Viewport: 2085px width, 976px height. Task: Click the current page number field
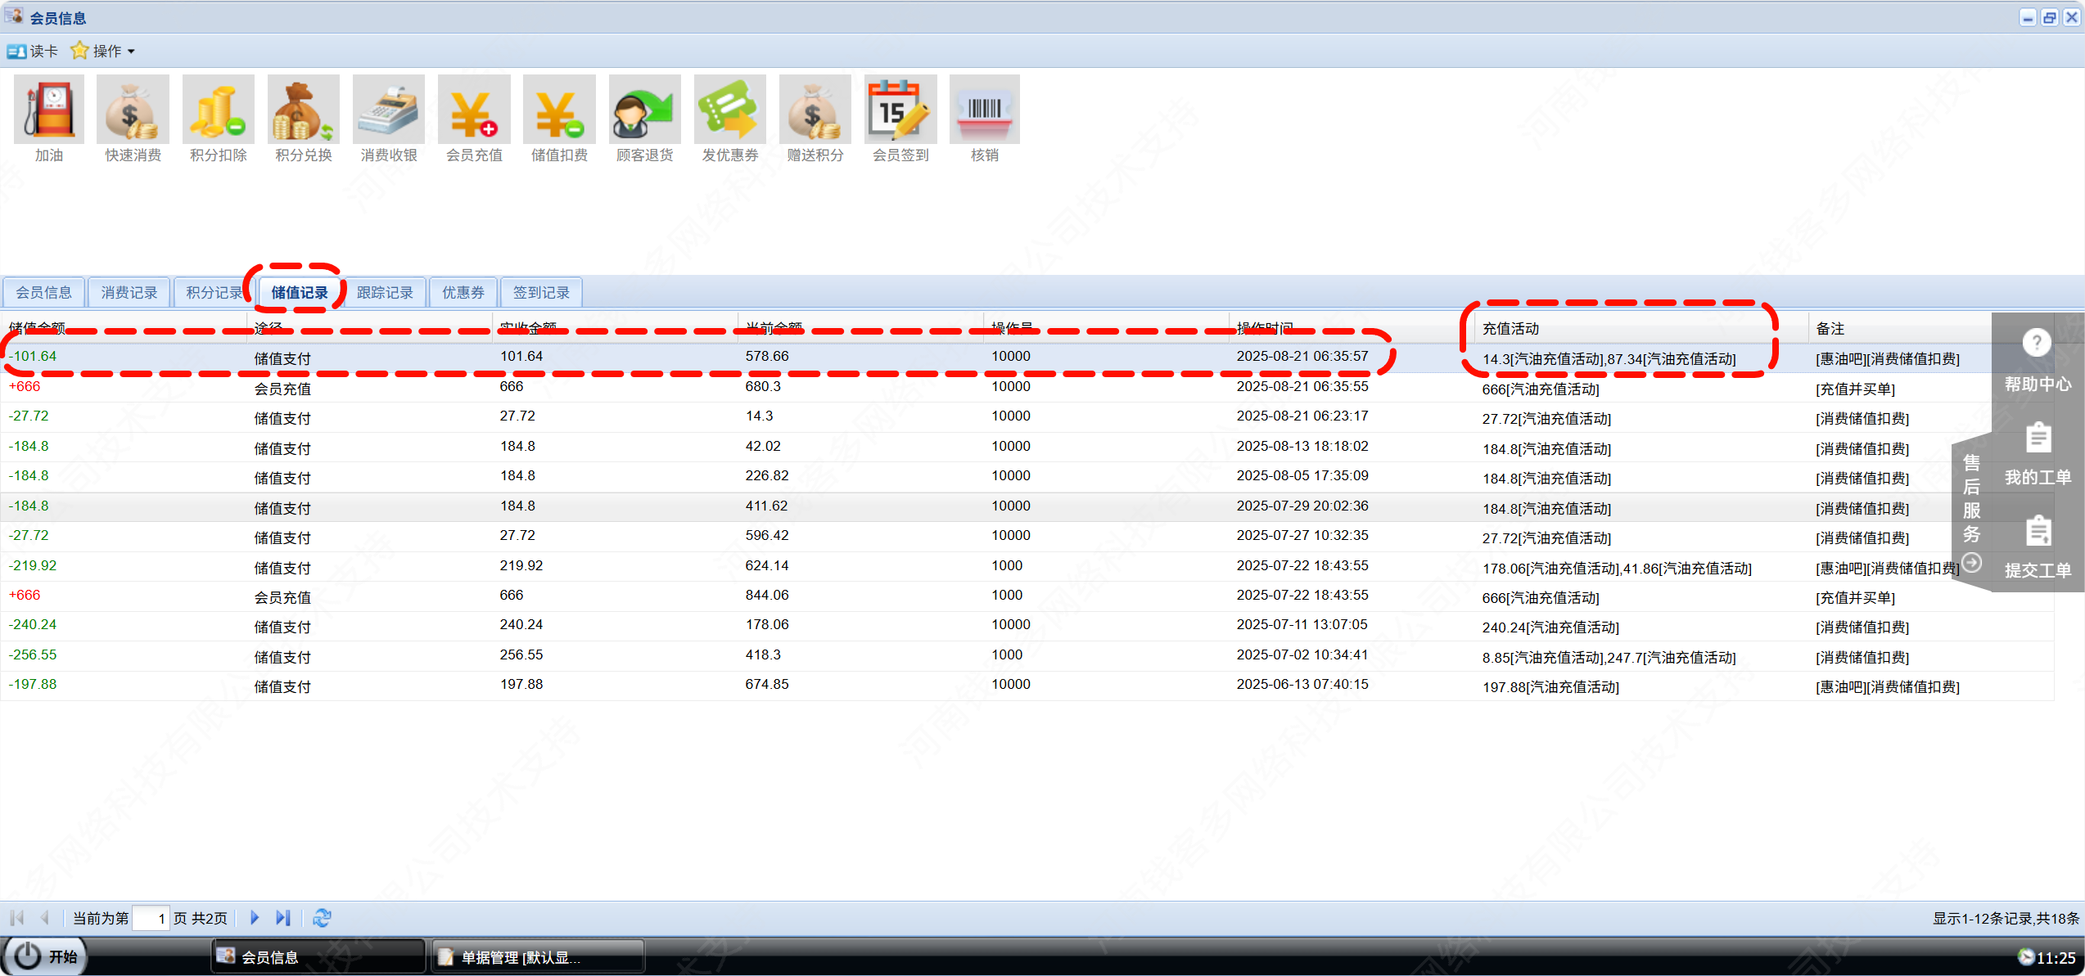[151, 918]
